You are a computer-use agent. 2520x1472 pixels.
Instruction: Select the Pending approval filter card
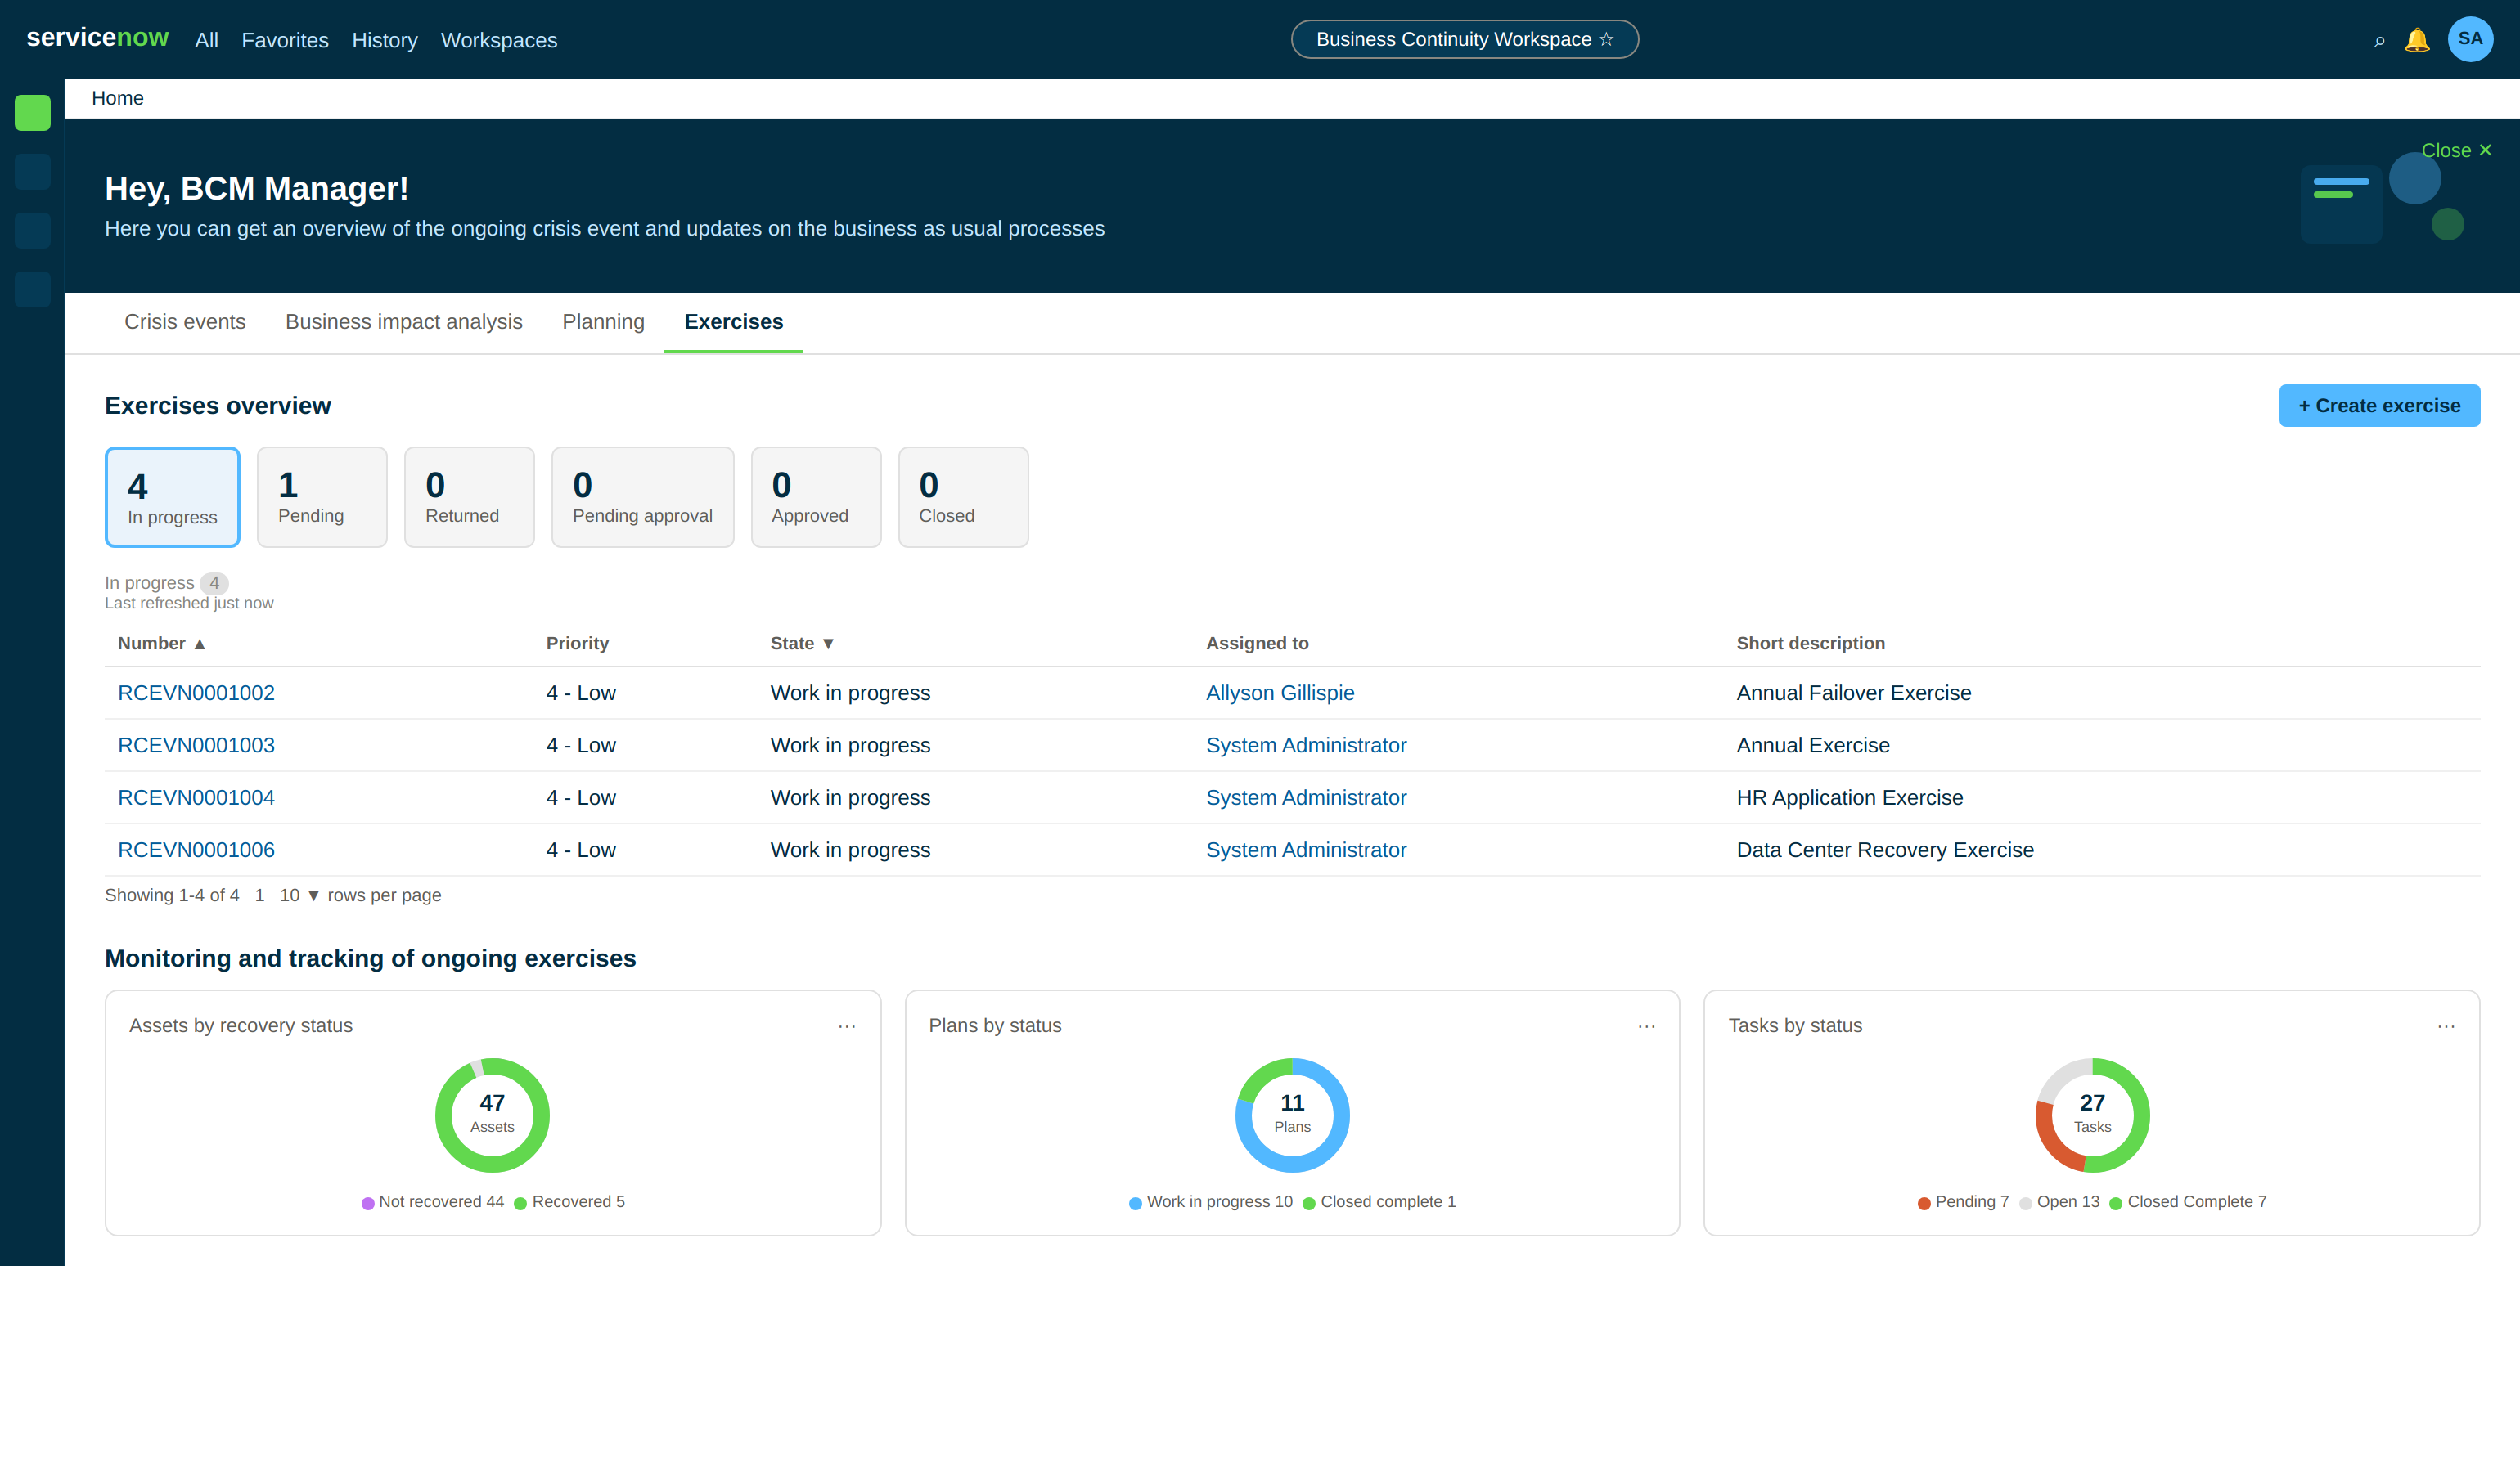643,496
